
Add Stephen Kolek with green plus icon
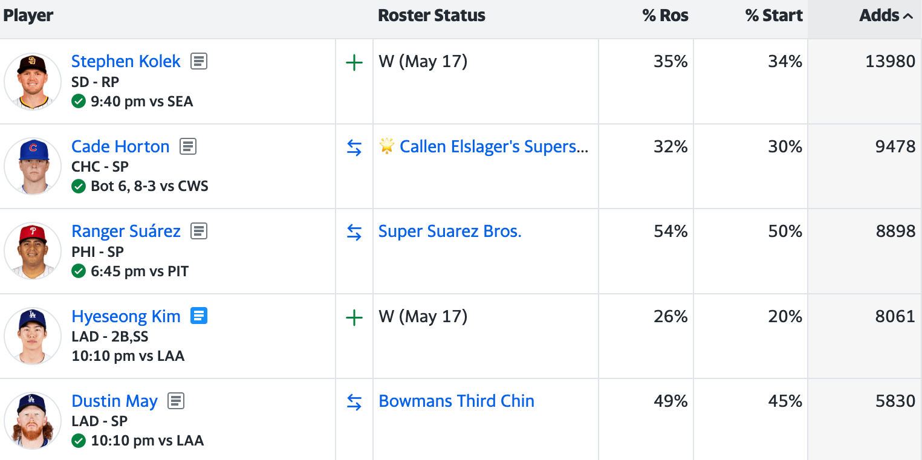pos(354,62)
